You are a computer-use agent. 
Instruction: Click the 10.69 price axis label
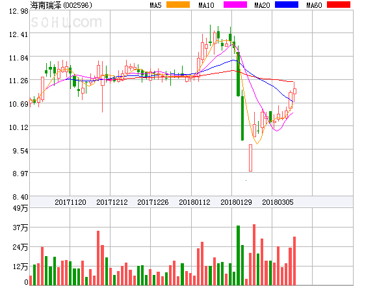19,104
